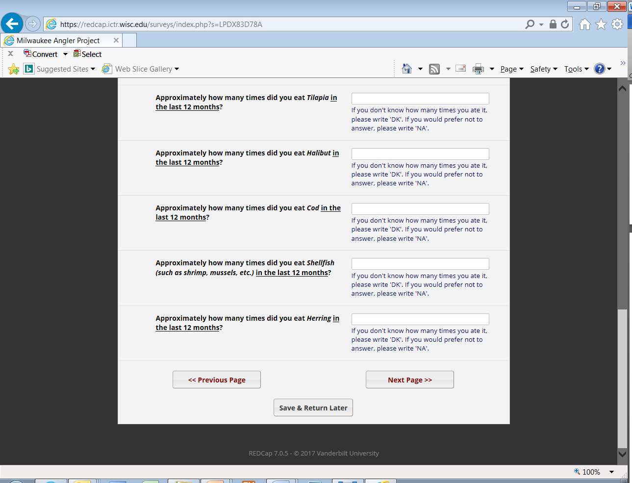This screenshot has width=632, height=483.
Task: Click the Read mail icon
Action: [x=460, y=69]
